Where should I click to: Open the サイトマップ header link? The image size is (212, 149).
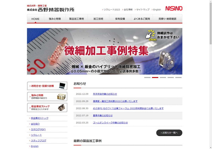pos(142,10)
